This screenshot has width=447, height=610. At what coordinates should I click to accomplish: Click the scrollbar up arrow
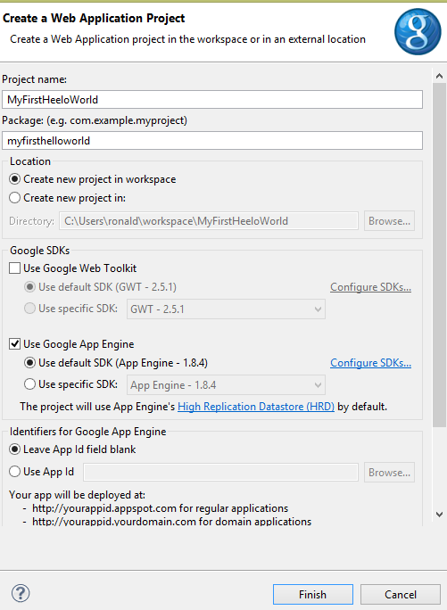tap(439, 76)
